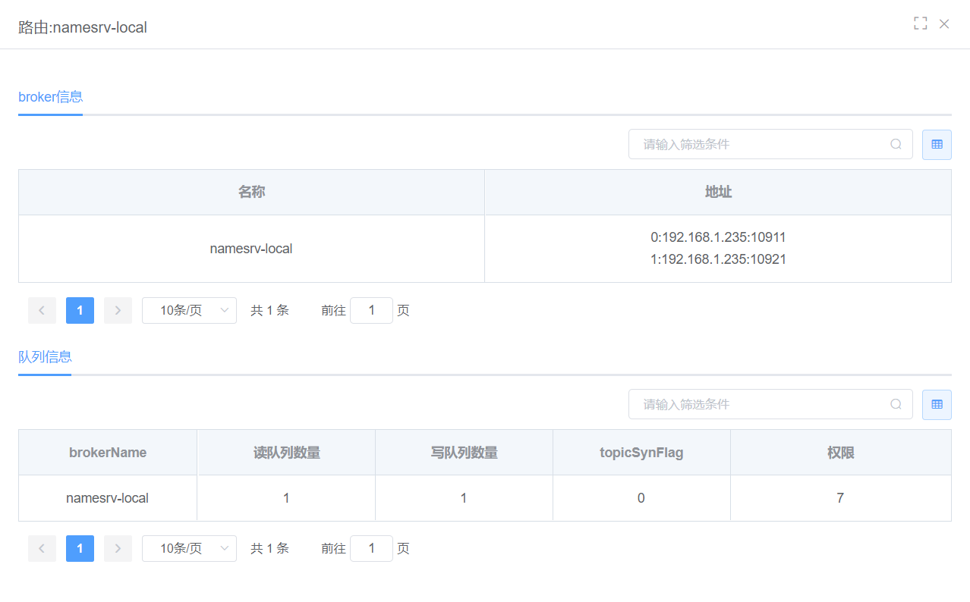Screen dimensions: 970x602
Task: Click the 写队列数量 column header
Action: click(464, 453)
